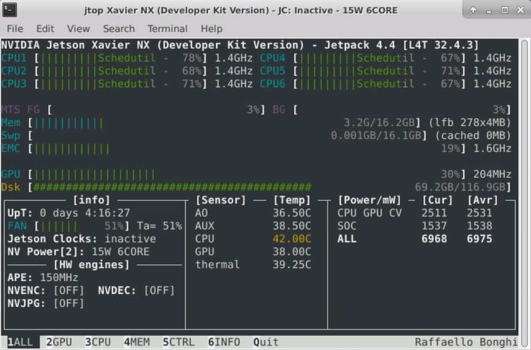Open the View menu
The height and width of the screenshot is (350, 531).
point(78,29)
